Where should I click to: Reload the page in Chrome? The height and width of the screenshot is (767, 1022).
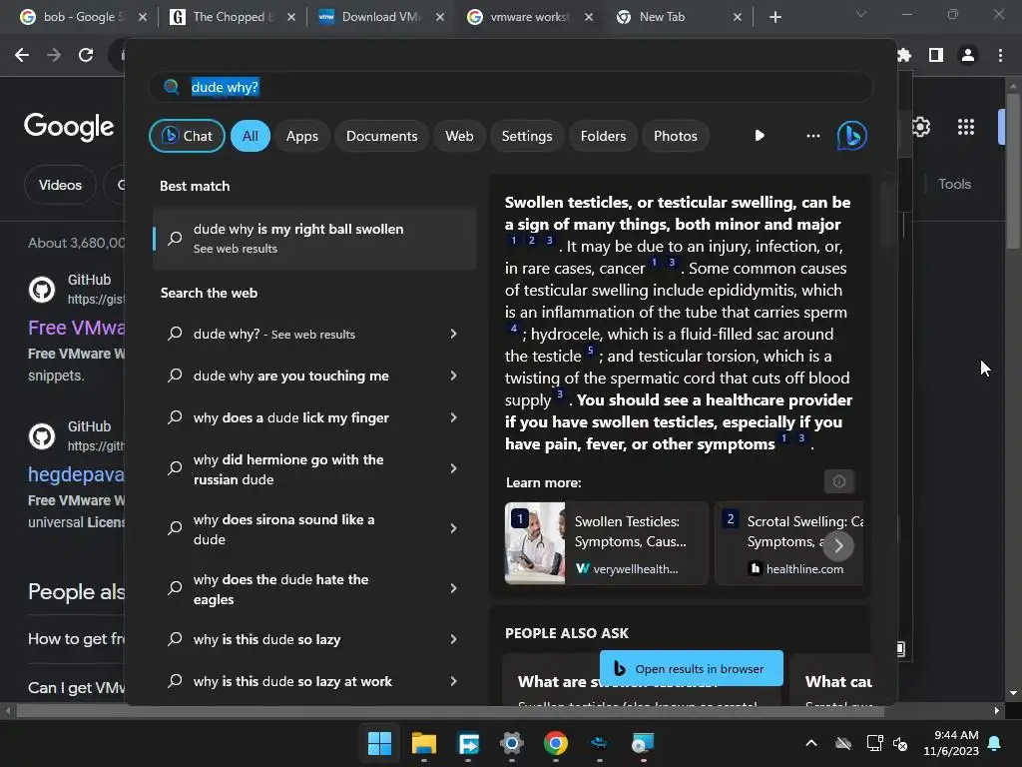pos(86,55)
